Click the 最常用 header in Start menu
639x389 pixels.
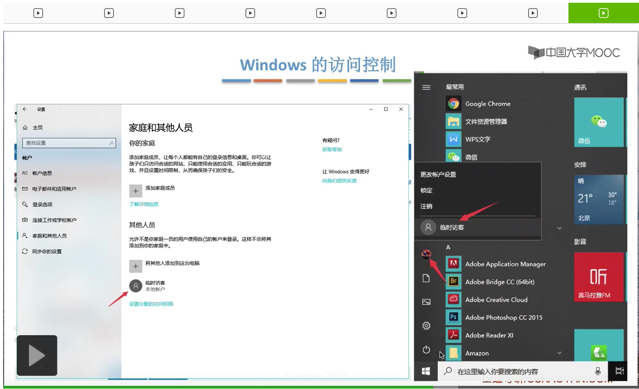454,87
